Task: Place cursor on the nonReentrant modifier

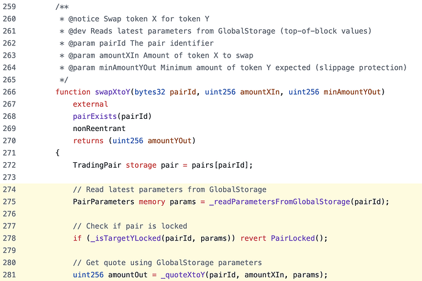Action: click(99, 129)
